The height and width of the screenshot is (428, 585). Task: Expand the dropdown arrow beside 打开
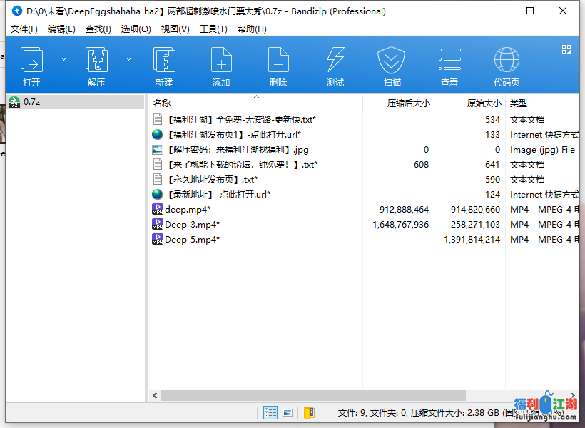63,59
